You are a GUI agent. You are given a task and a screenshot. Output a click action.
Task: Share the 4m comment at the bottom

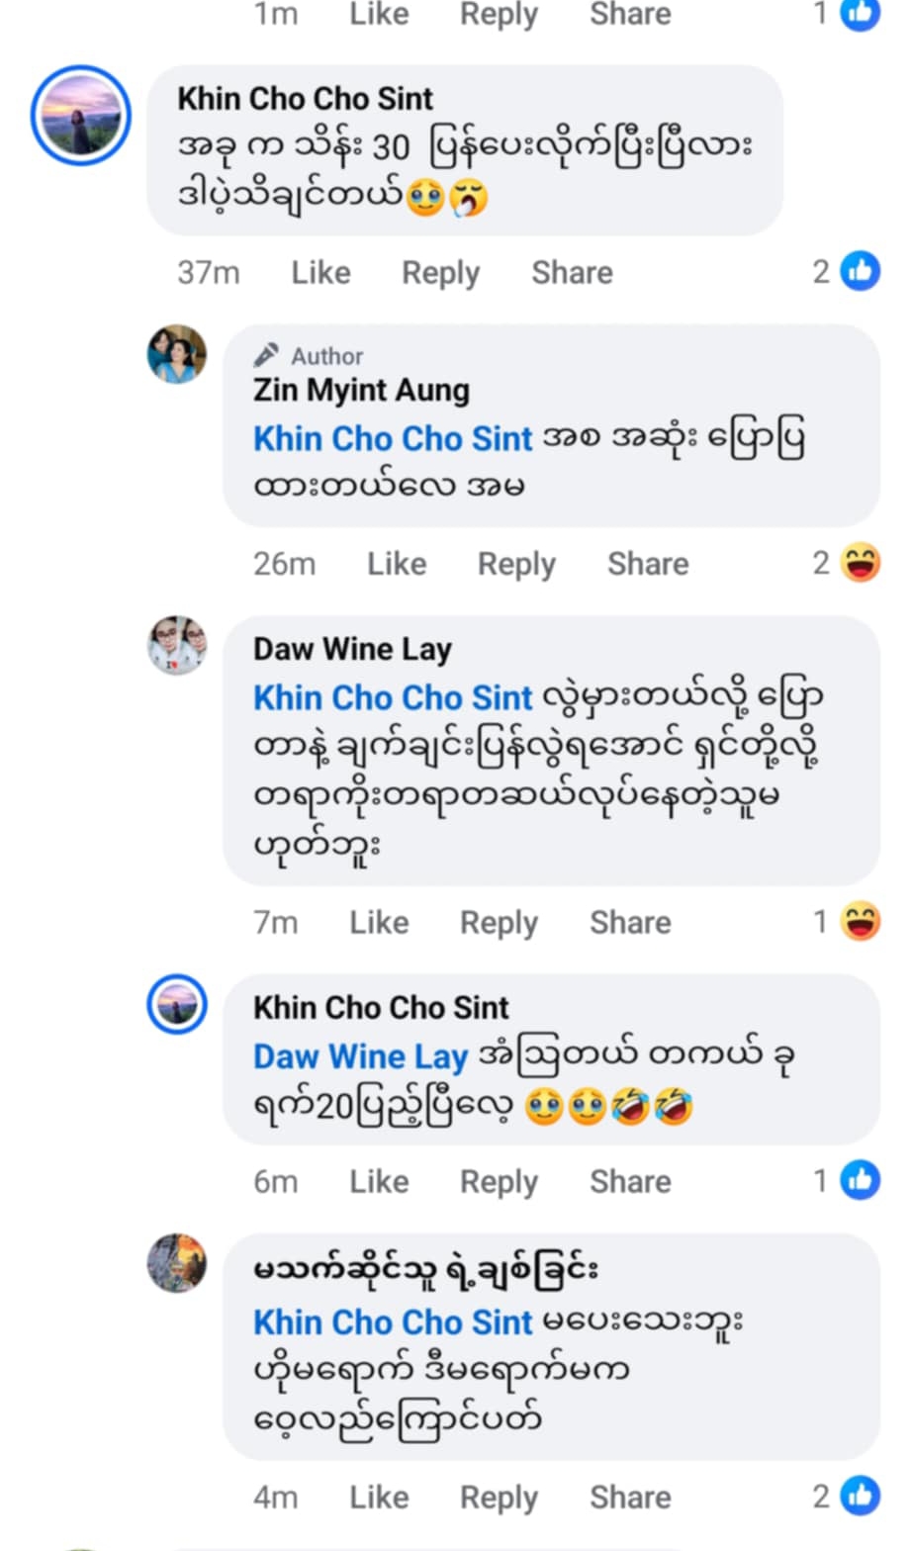630,1497
